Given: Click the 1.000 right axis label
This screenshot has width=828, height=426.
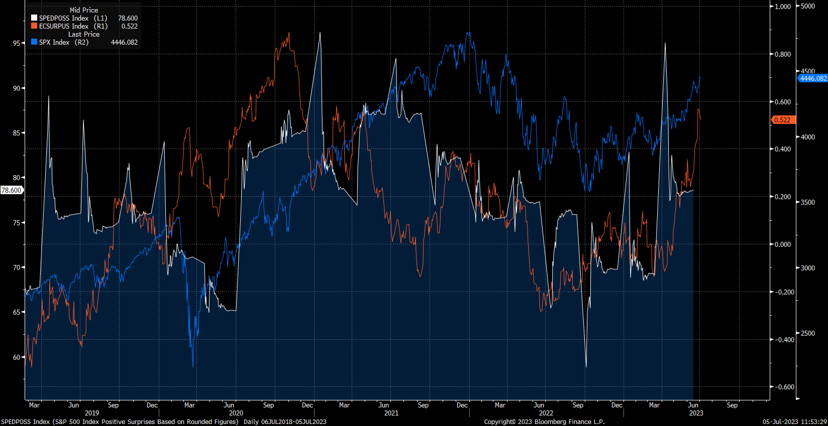Looking at the screenshot, I should (x=783, y=7).
